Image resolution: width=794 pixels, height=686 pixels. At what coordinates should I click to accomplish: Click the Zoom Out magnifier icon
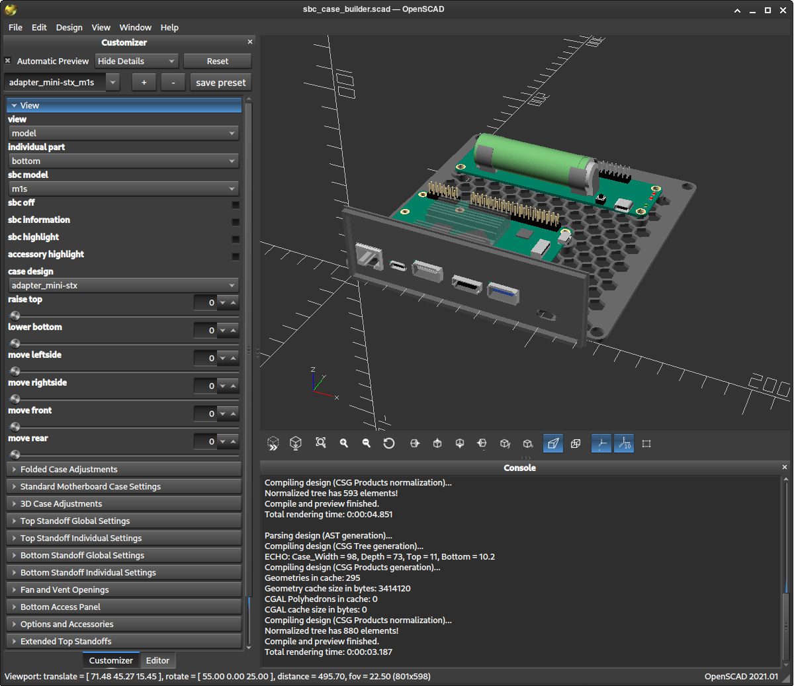pos(366,443)
